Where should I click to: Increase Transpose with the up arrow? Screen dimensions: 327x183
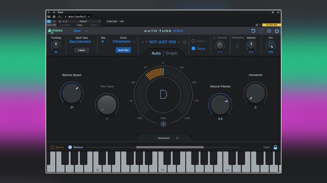(x=237, y=43)
